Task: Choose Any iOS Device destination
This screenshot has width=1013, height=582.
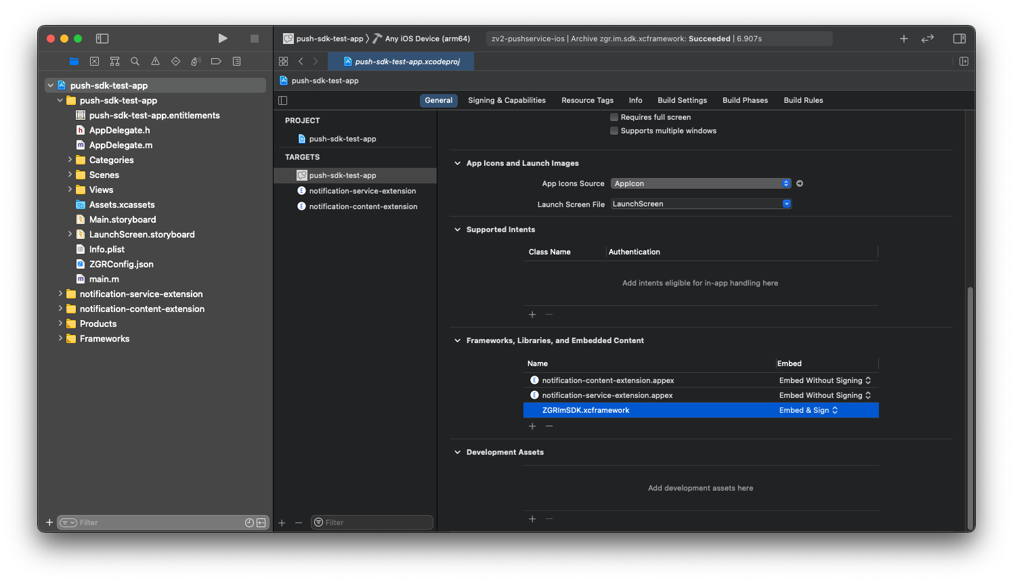Action: [421, 39]
